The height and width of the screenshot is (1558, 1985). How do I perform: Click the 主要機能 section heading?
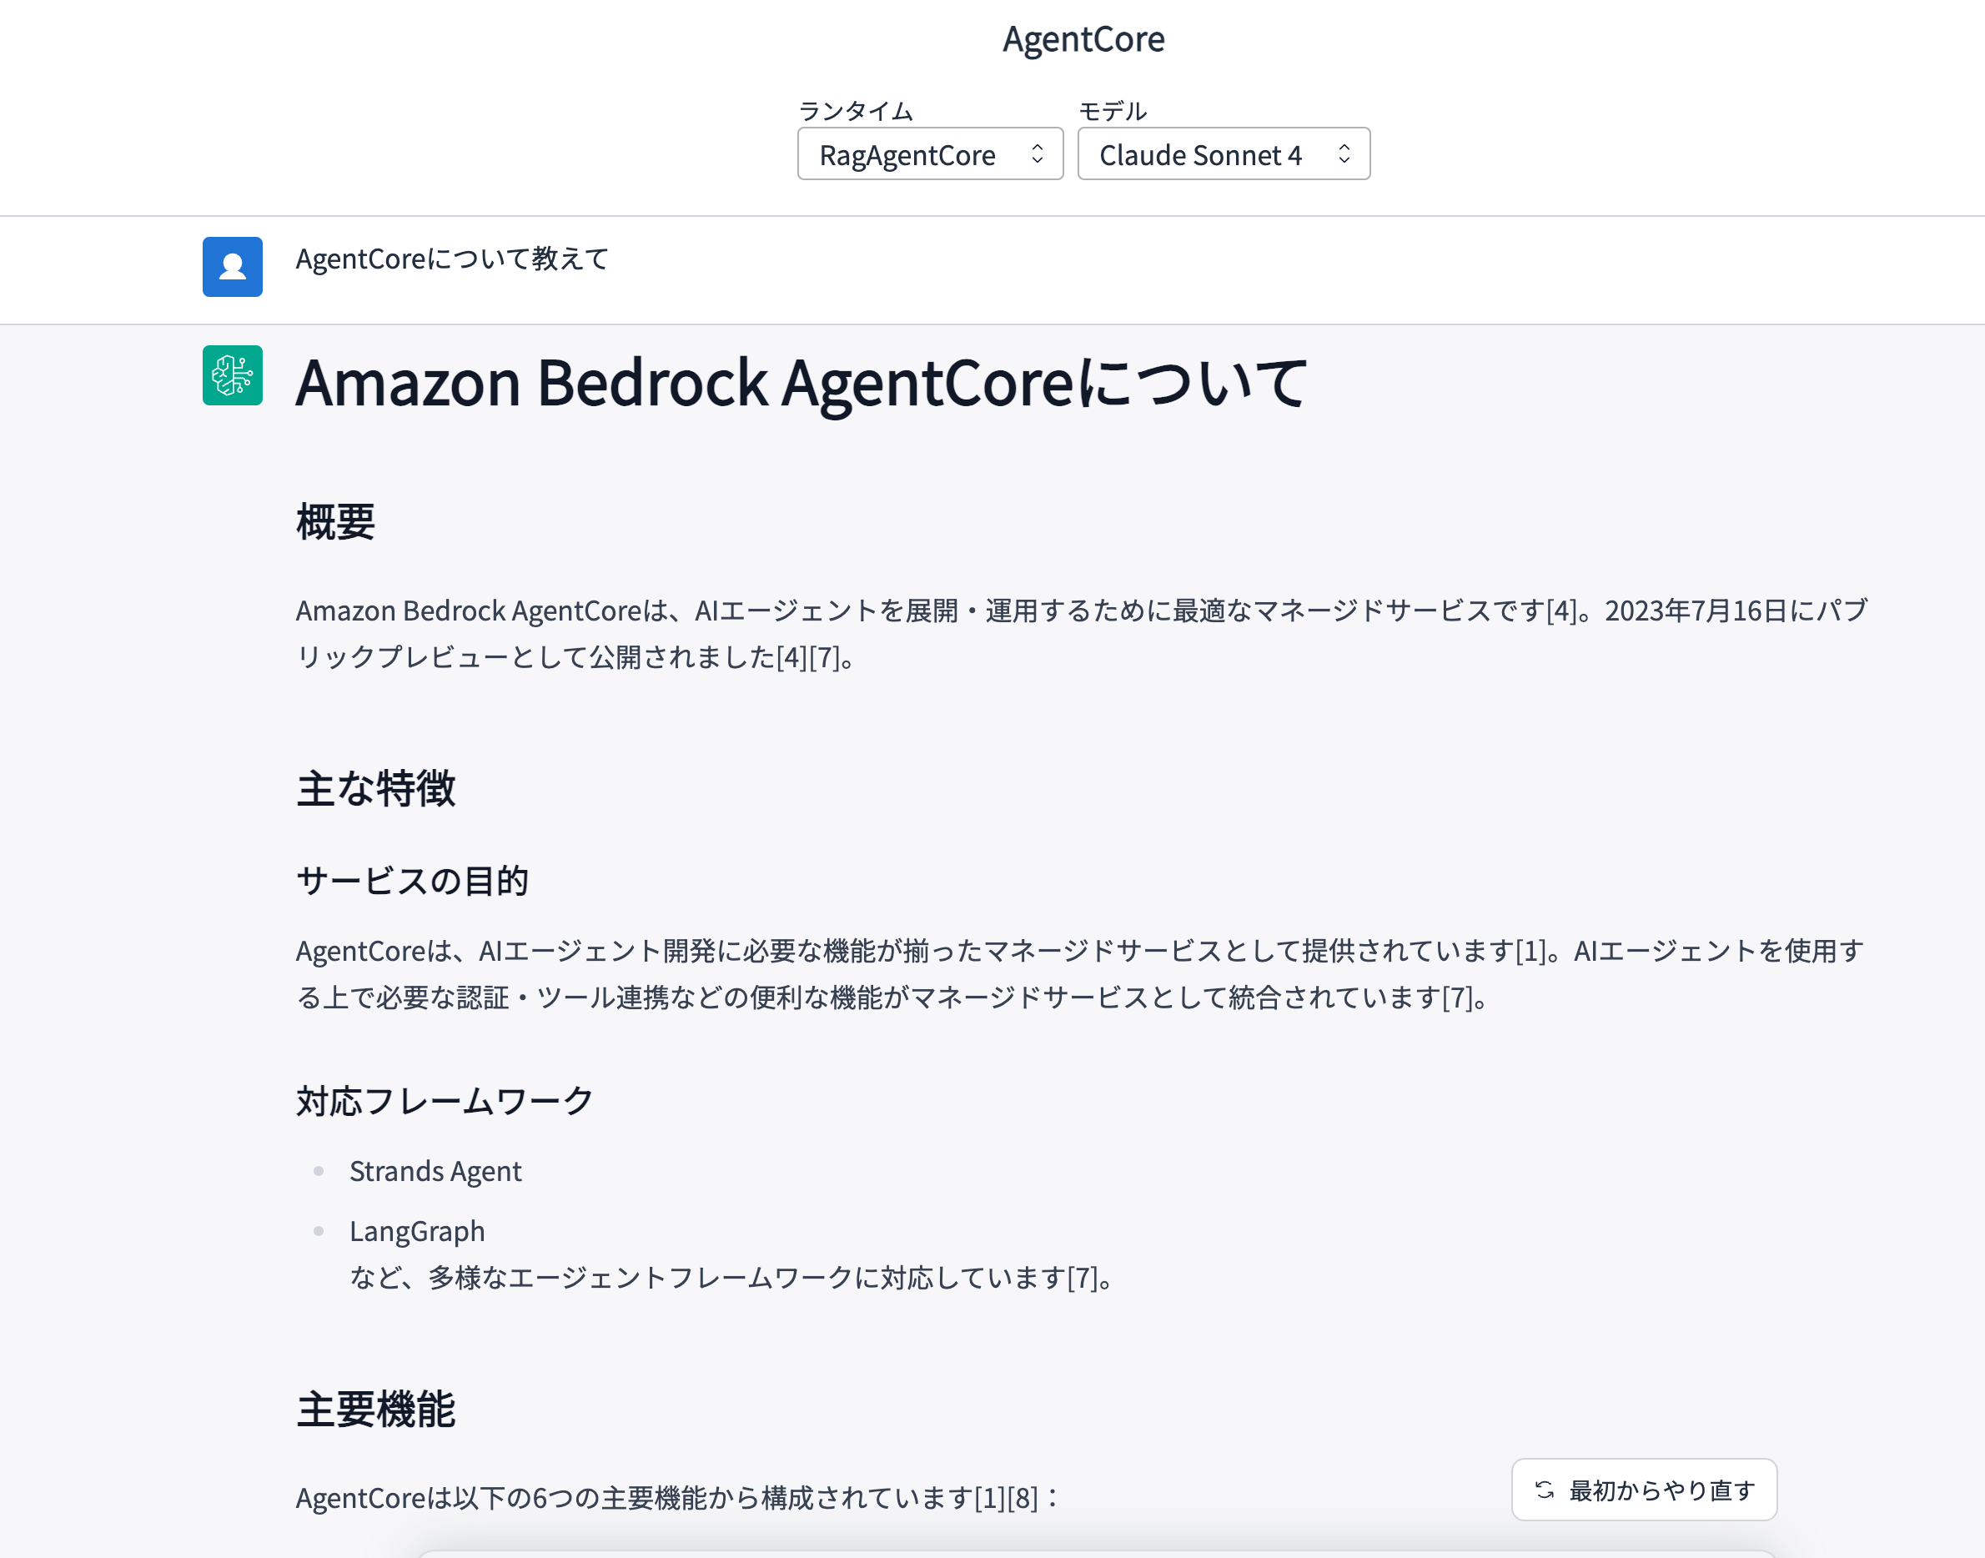pos(376,1410)
